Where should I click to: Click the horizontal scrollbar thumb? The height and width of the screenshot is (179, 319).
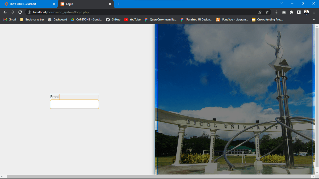click(x=159, y=177)
